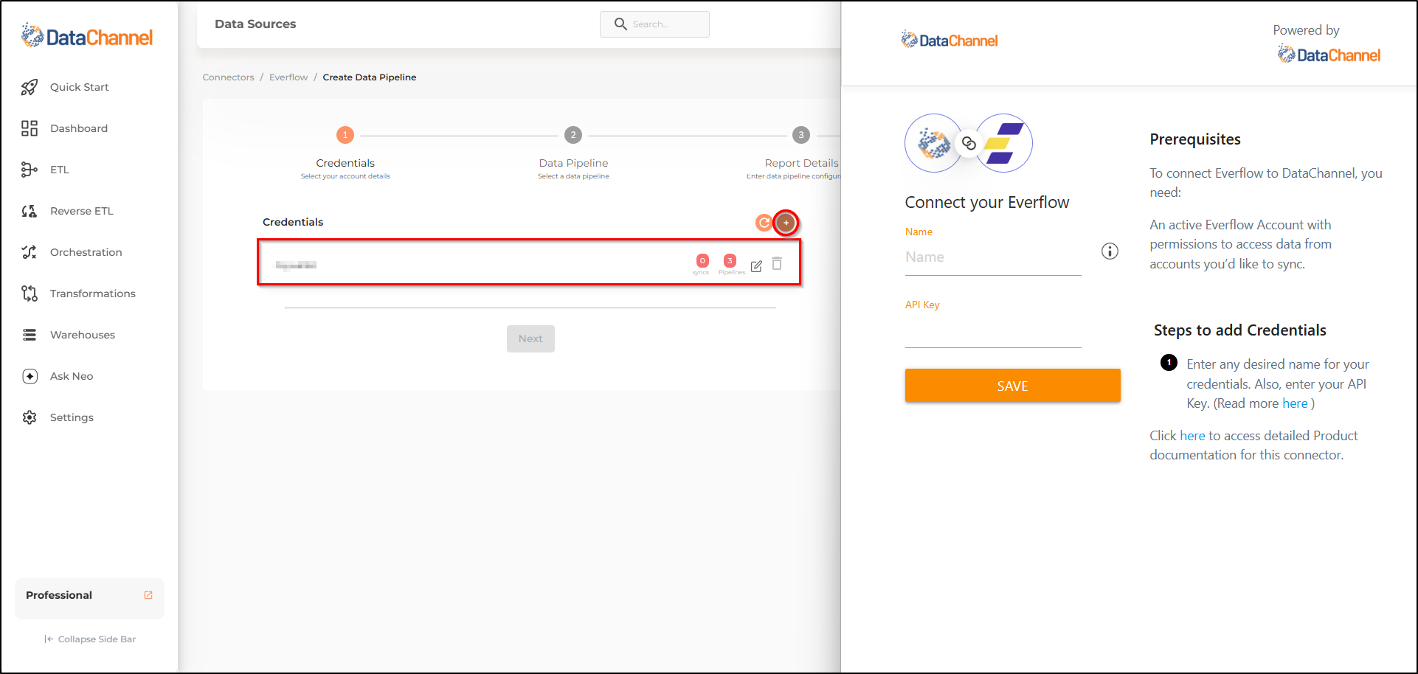Click the Quick Start rocket icon
1418x674 pixels.
tap(30, 87)
